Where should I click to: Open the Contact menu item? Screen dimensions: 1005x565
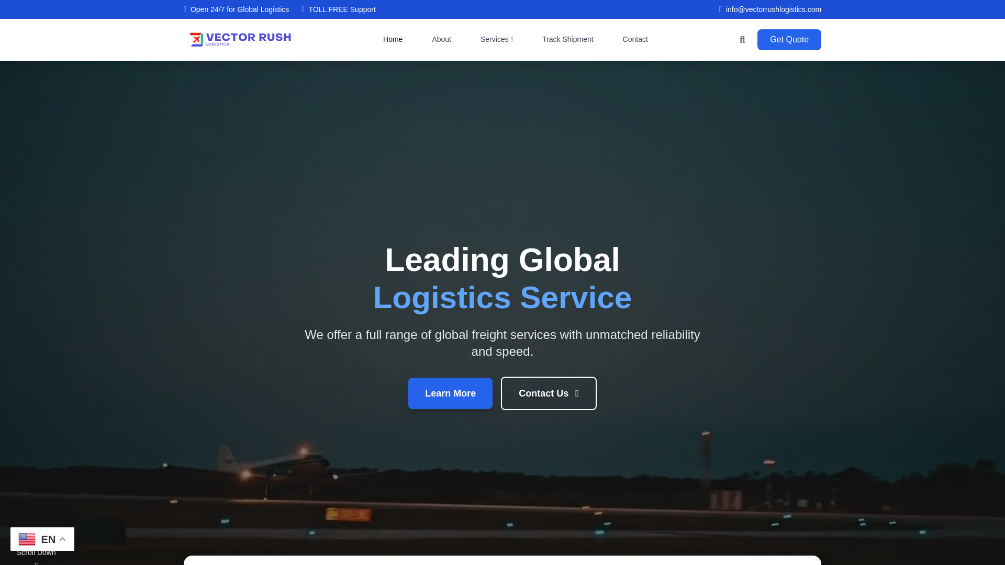pos(635,39)
